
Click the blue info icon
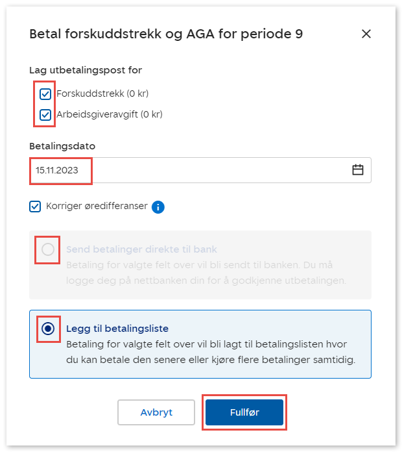coord(158,207)
